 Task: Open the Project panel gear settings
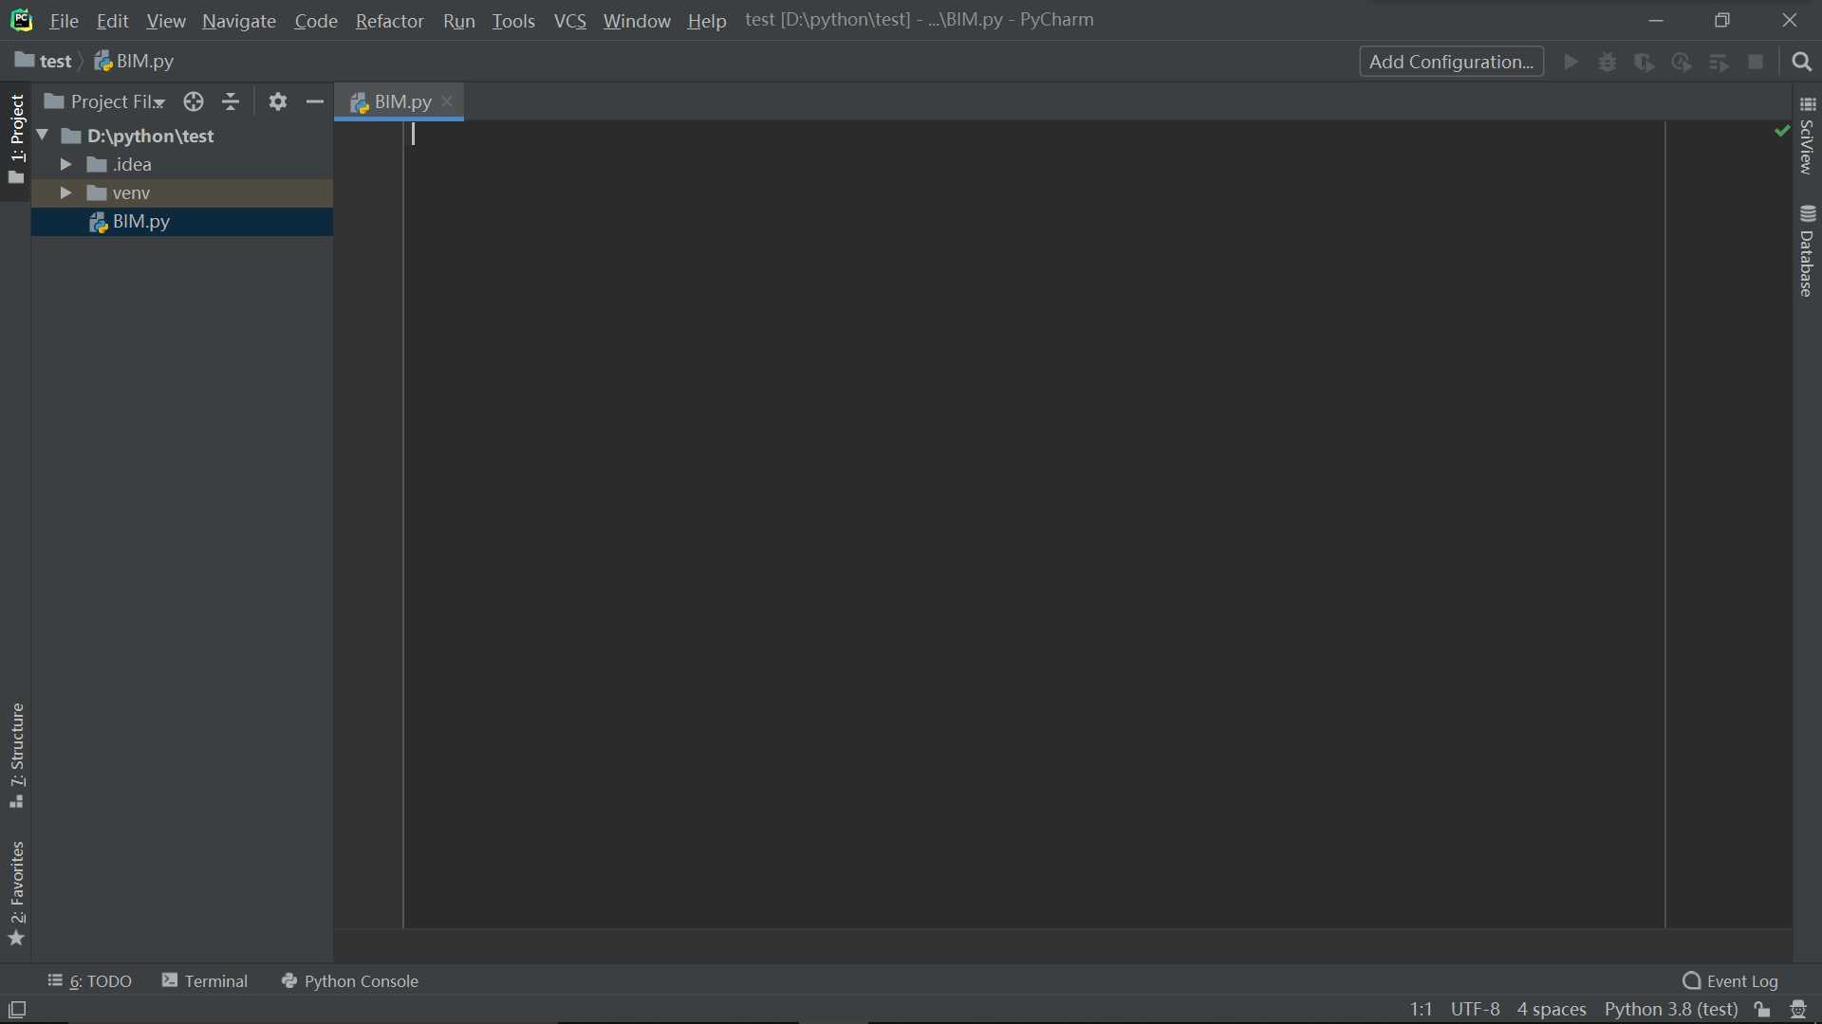[277, 101]
